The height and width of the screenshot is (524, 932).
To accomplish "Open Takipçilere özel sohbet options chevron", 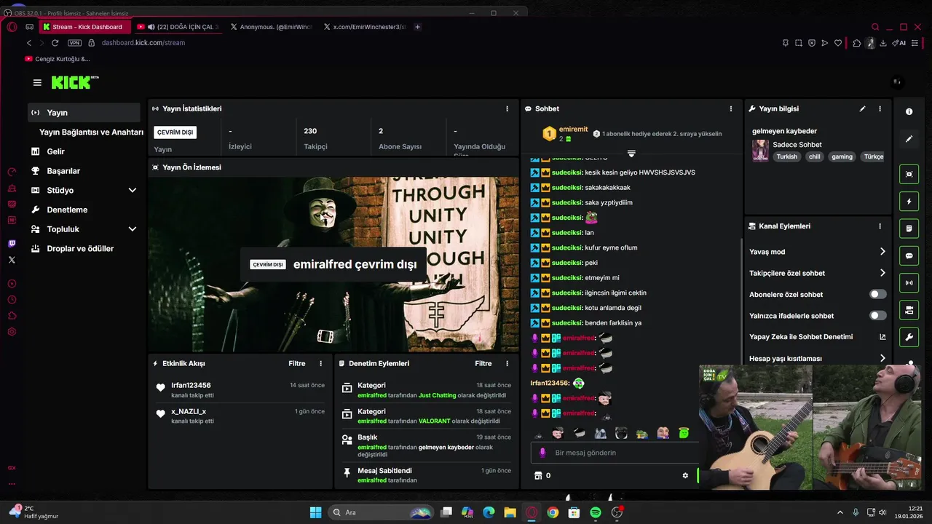I will point(882,273).
